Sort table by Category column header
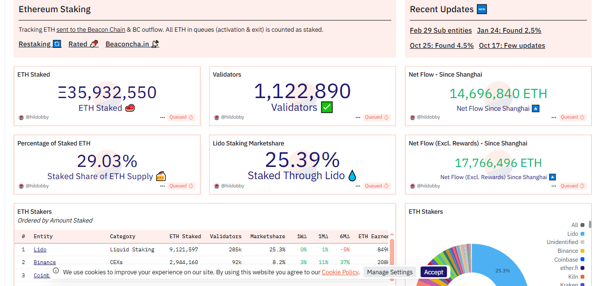The height and width of the screenshot is (286, 603). tap(122, 236)
